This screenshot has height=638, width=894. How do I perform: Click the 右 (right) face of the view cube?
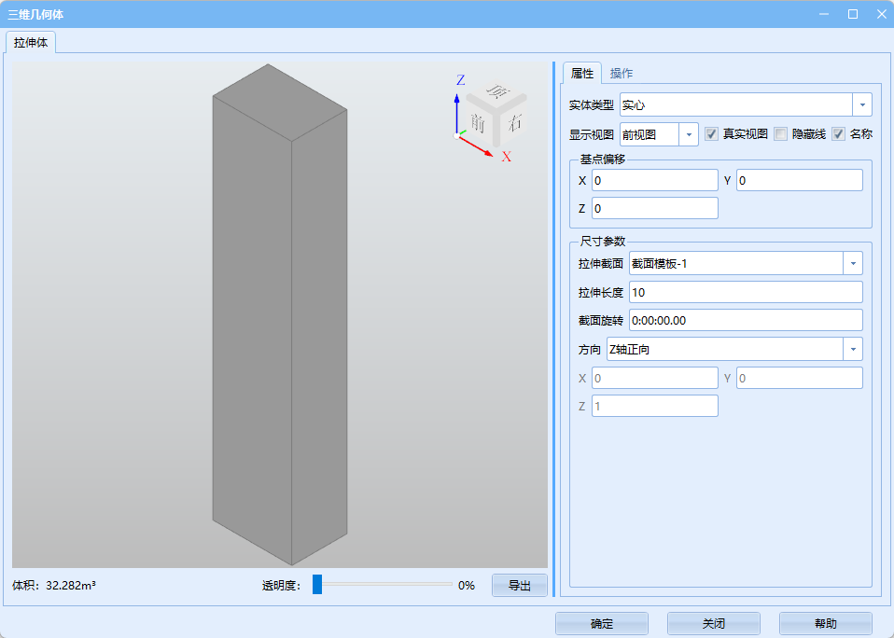[x=514, y=121]
